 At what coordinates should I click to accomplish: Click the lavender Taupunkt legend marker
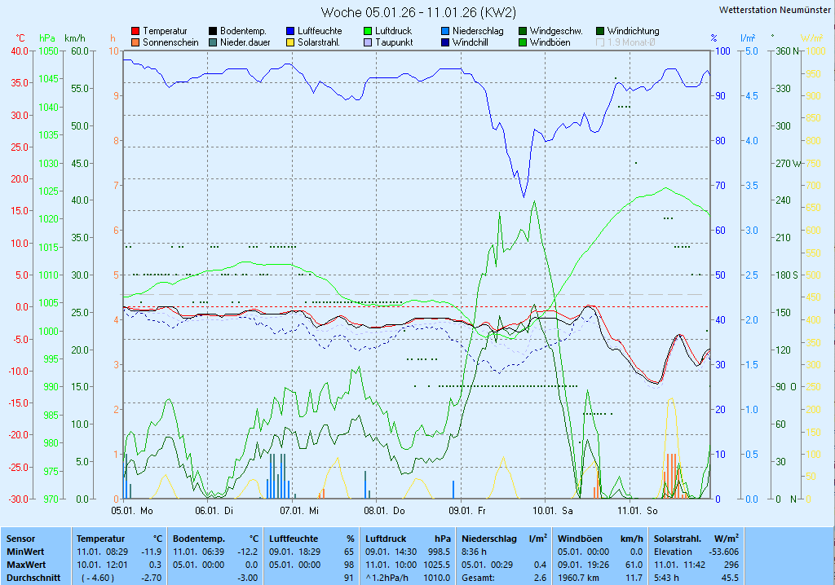tap(368, 42)
